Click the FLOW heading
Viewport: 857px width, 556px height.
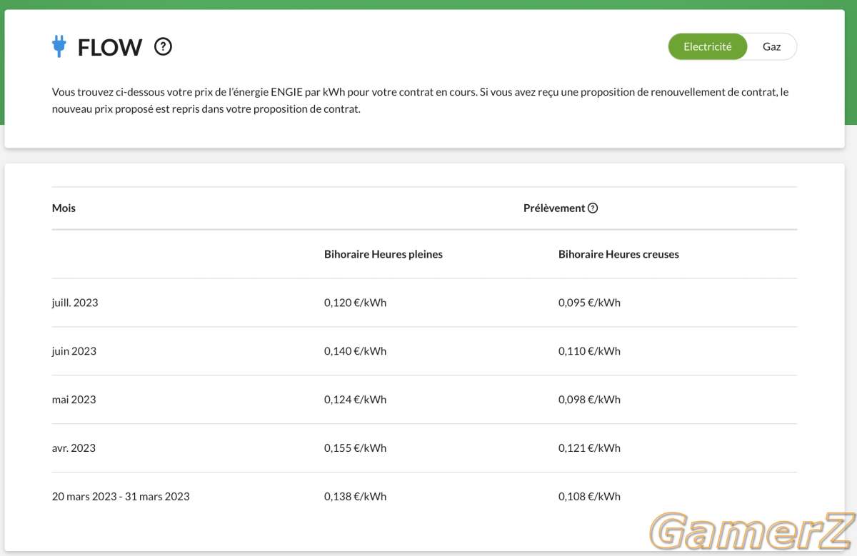click(110, 48)
